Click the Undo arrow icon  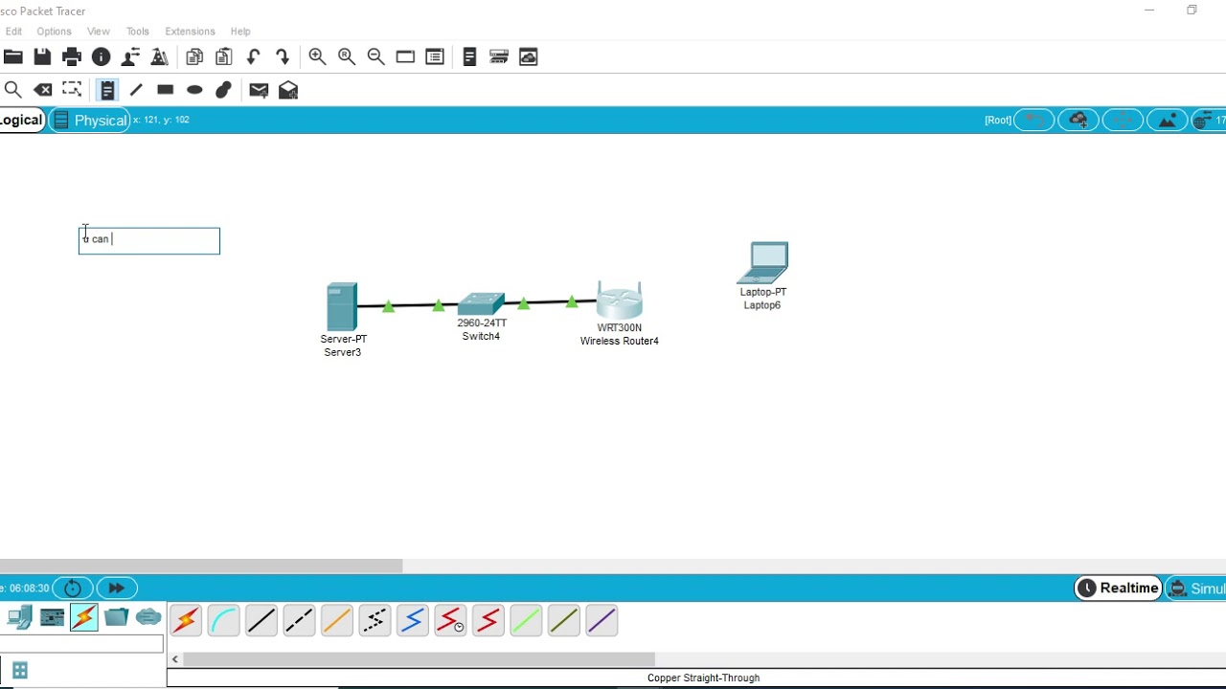253,57
